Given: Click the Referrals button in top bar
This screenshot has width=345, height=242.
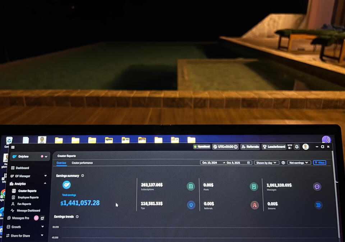Looking at the screenshot, I should [250, 147].
